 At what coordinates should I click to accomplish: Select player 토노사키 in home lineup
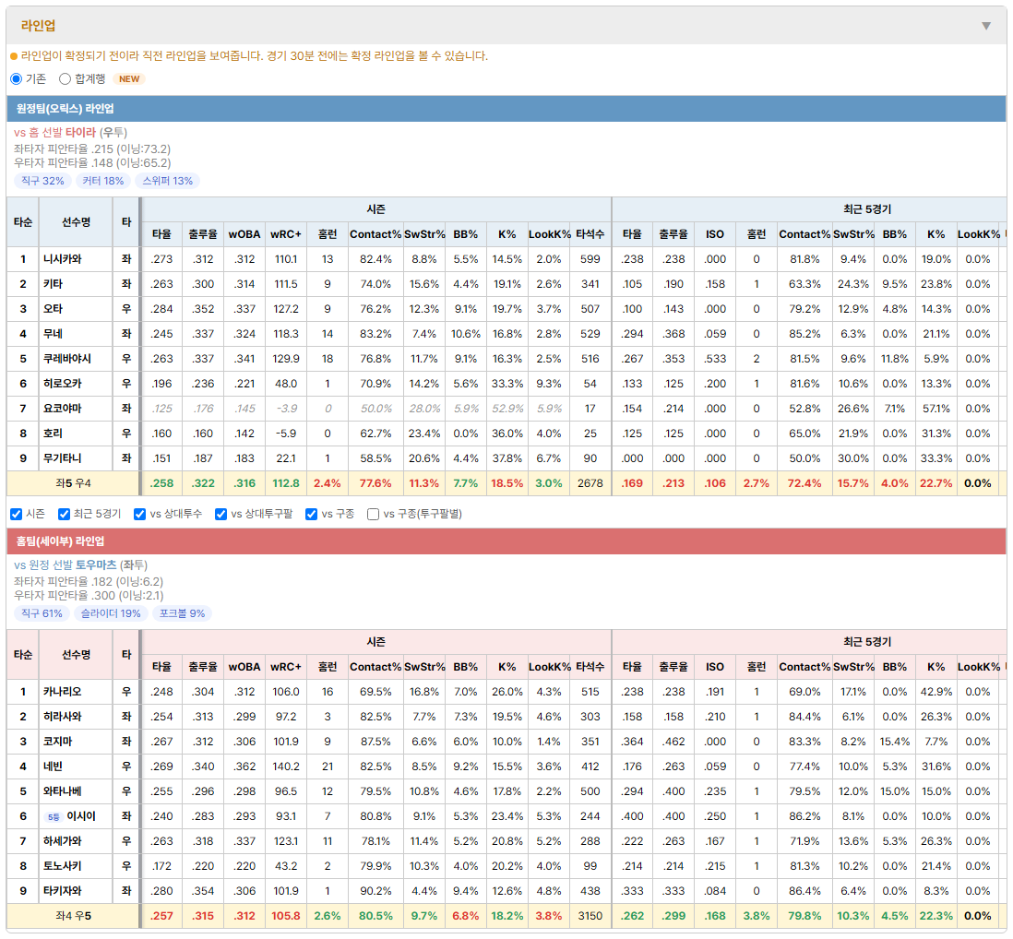(x=63, y=866)
